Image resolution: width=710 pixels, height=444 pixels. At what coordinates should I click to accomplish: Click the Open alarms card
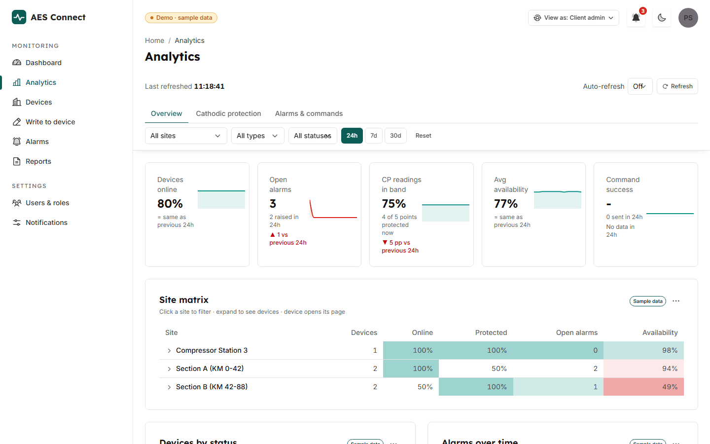coord(309,215)
